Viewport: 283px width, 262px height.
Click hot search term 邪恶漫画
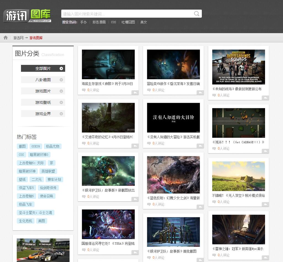(x=99, y=22)
